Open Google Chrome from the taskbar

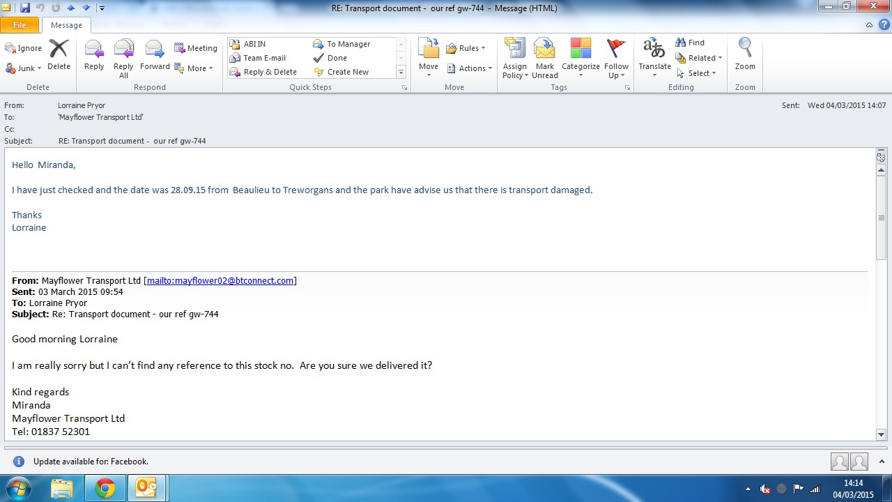point(105,488)
